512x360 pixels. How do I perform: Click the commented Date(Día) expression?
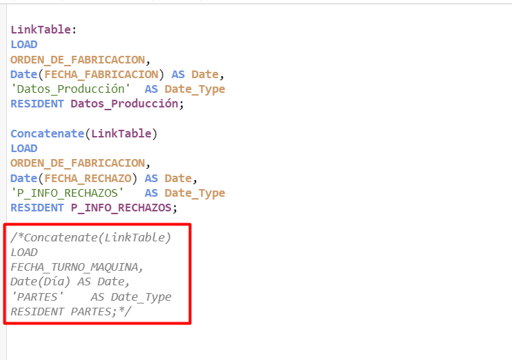tap(40, 282)
